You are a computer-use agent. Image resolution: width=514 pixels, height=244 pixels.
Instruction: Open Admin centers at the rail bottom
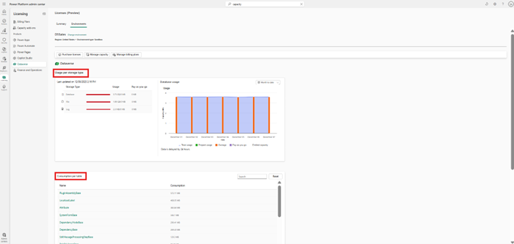point(4,237)
